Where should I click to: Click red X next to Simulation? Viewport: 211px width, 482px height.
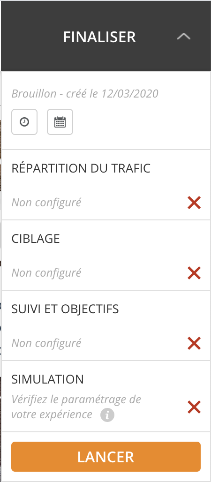194,407
